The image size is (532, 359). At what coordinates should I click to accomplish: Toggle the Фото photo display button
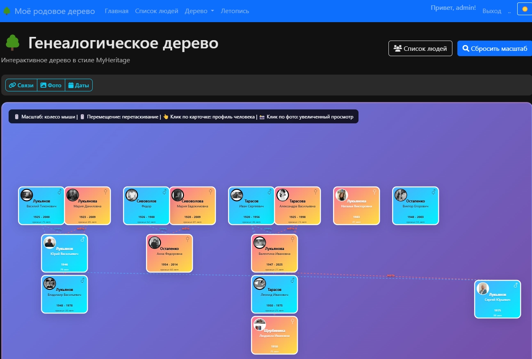click(51, 85)
